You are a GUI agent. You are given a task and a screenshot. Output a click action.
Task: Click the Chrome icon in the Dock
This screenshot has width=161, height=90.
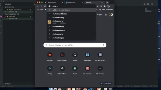(x=85, y=89)
